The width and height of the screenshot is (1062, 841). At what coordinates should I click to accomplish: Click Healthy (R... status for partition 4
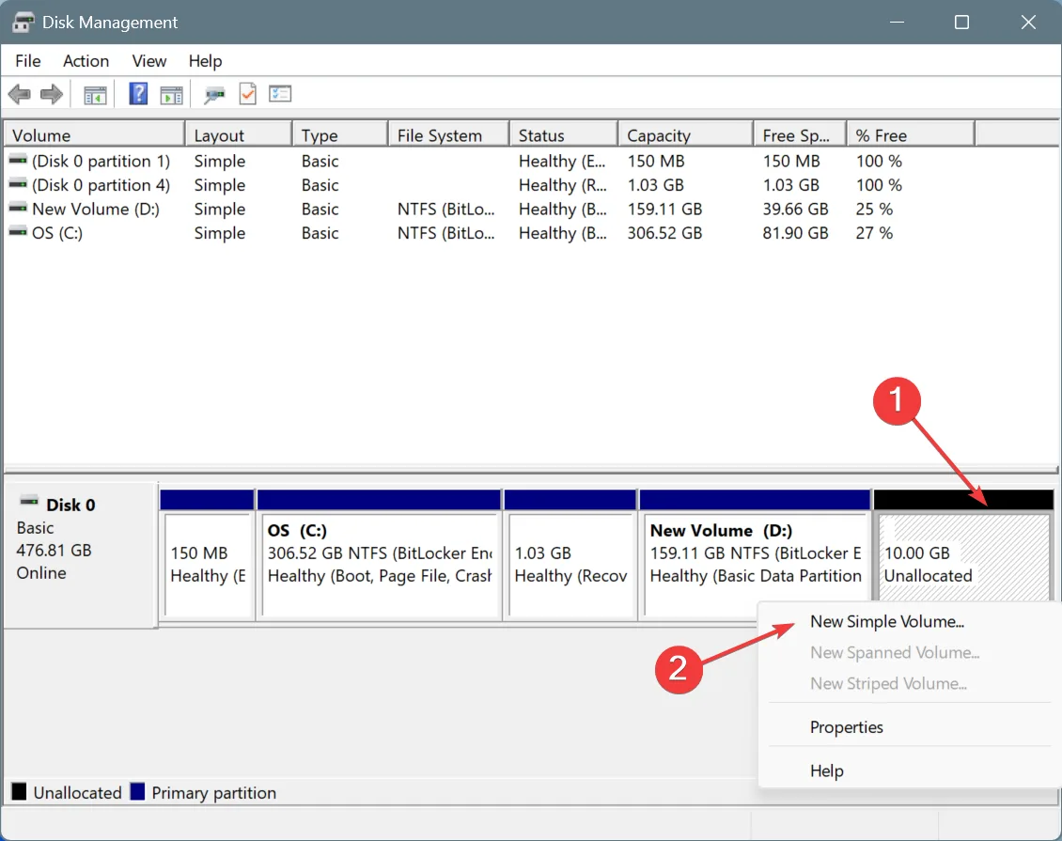tap(562, 185)
